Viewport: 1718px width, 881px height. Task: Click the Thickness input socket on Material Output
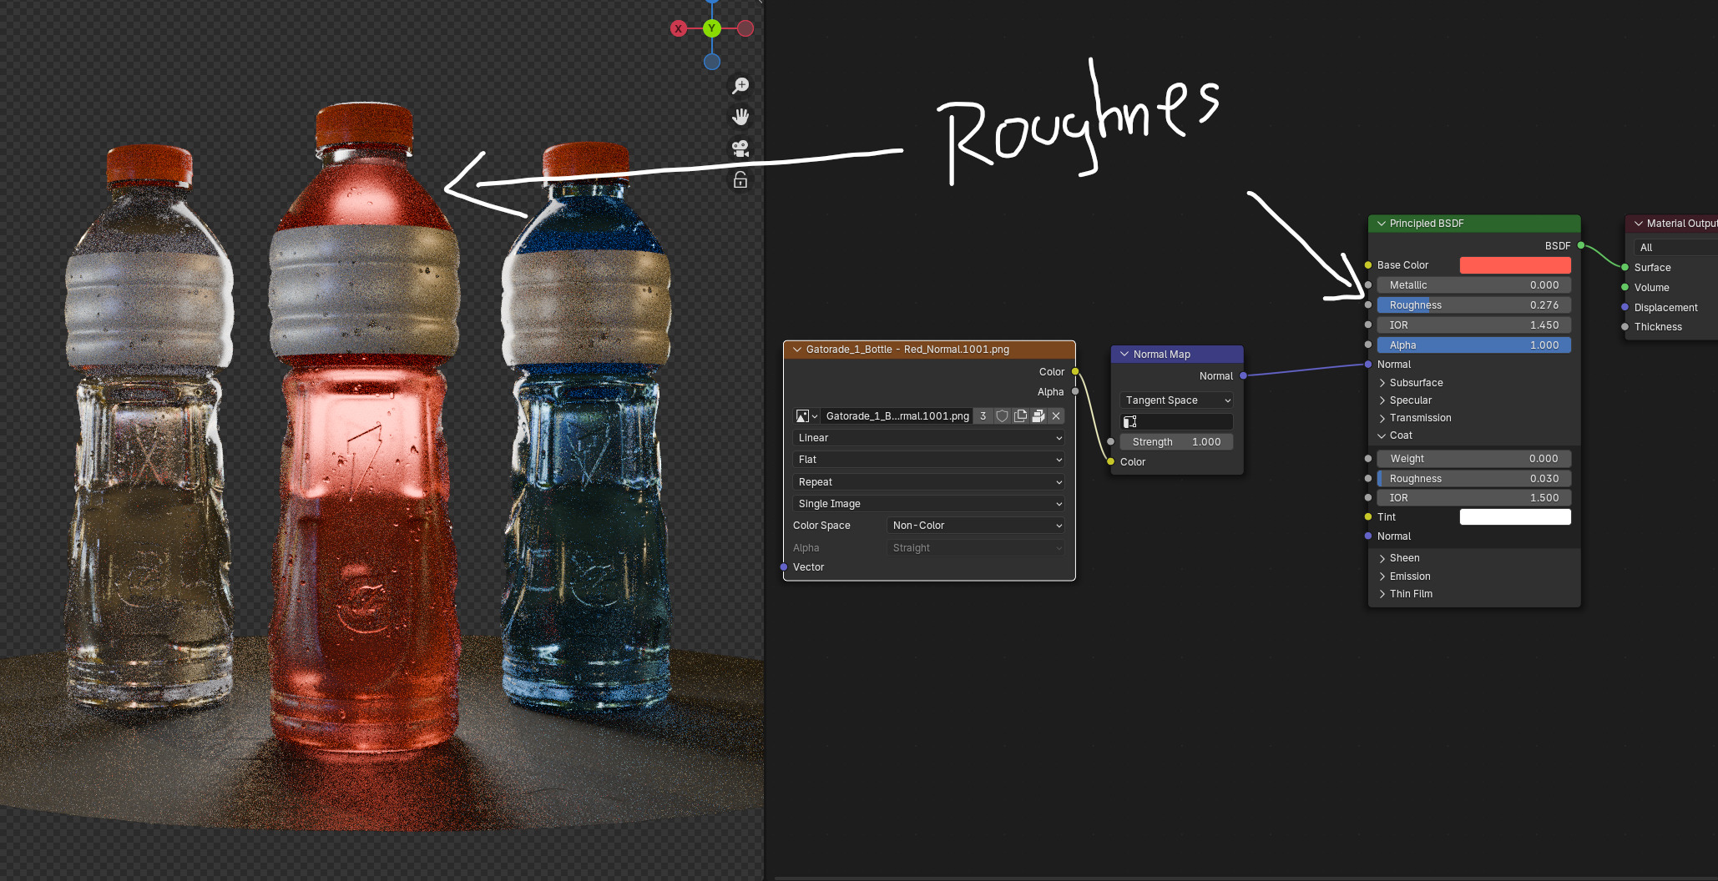pos(1625,327)
